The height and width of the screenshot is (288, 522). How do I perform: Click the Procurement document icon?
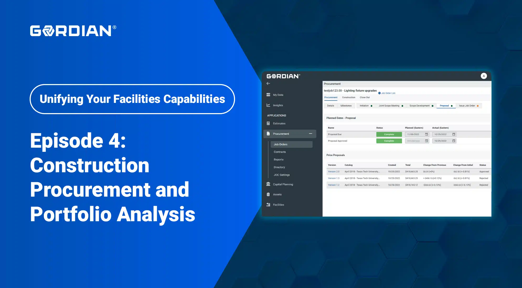point(268,134)
